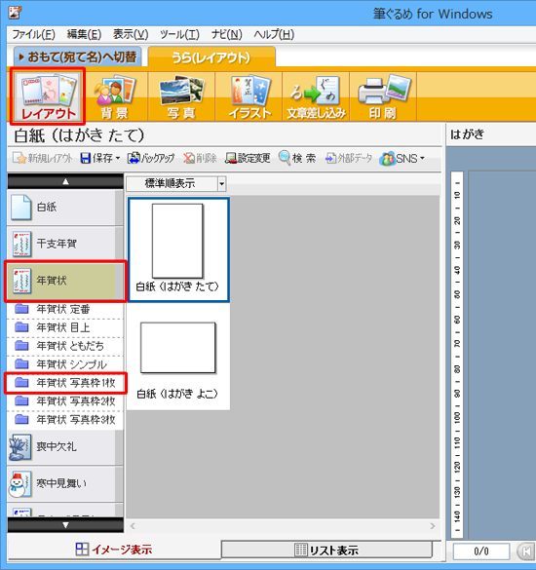The width and height of the screenshot is (536, 570).
Task: Select the うら(レイアウト) tab
Action: 211,57
